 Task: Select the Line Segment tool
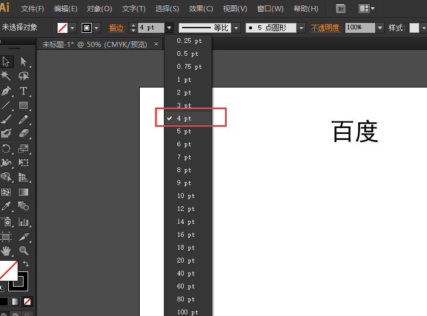pos(6,105)
